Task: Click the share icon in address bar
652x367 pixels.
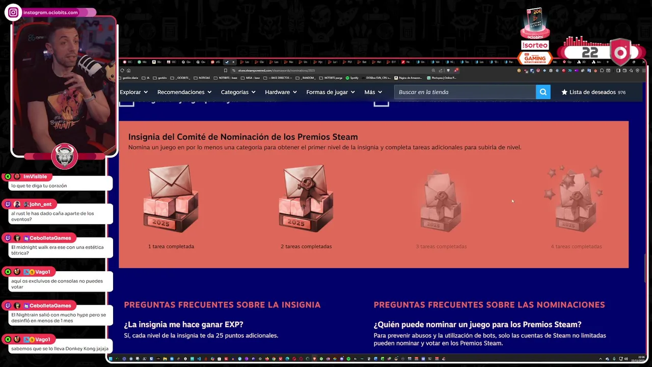Action: click(x=441, y=70)
